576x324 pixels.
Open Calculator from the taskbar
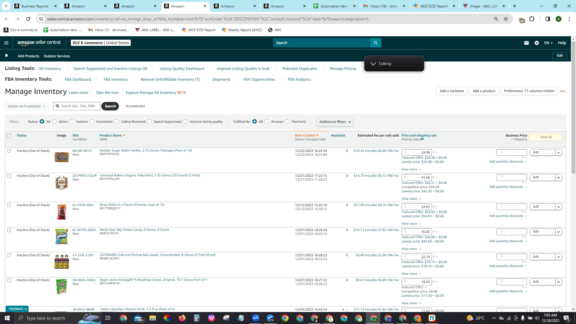[196, 318]
